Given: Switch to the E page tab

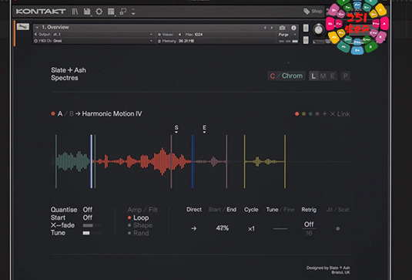Looking at the screenshot, I should [333, 76].
